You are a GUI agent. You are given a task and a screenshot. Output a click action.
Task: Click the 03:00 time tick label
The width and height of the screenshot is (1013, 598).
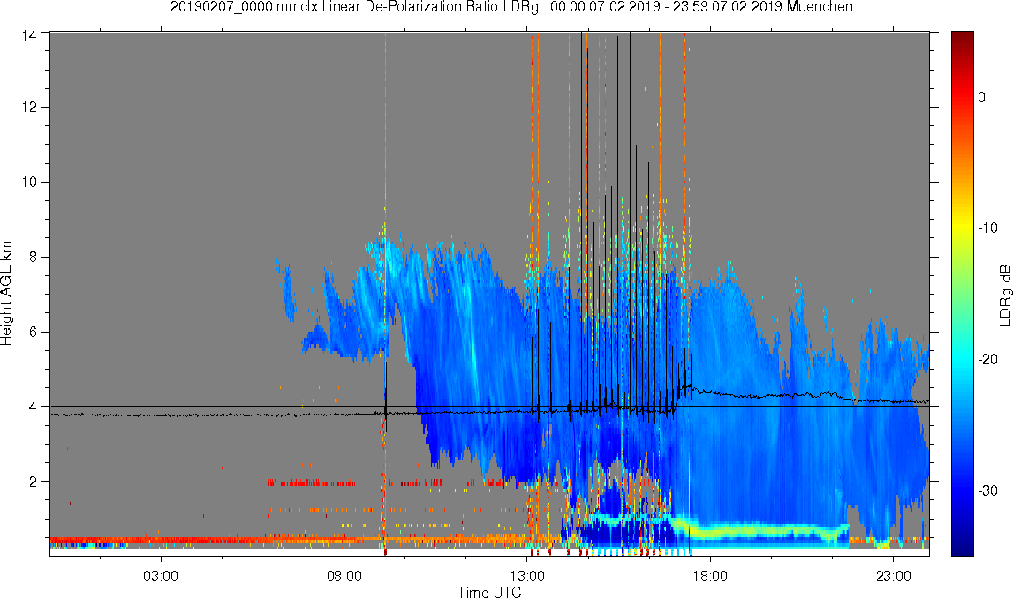(160, 576)
